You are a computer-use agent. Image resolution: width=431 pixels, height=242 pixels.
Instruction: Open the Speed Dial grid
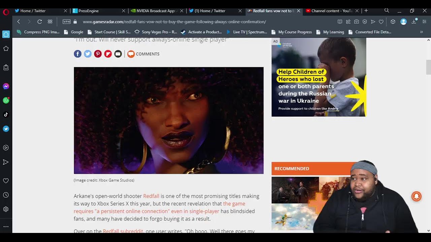coord(50,22)
